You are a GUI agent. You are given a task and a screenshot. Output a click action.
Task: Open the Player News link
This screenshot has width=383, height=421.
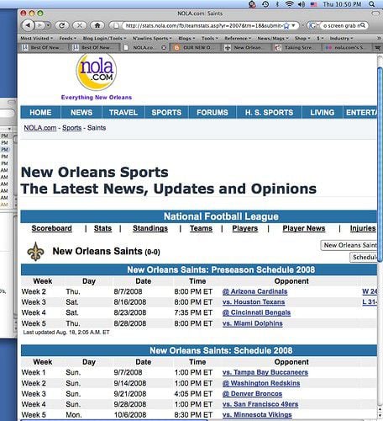304,228
